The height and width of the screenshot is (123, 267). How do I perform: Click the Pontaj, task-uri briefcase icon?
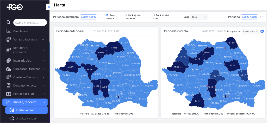coord(8,94)
